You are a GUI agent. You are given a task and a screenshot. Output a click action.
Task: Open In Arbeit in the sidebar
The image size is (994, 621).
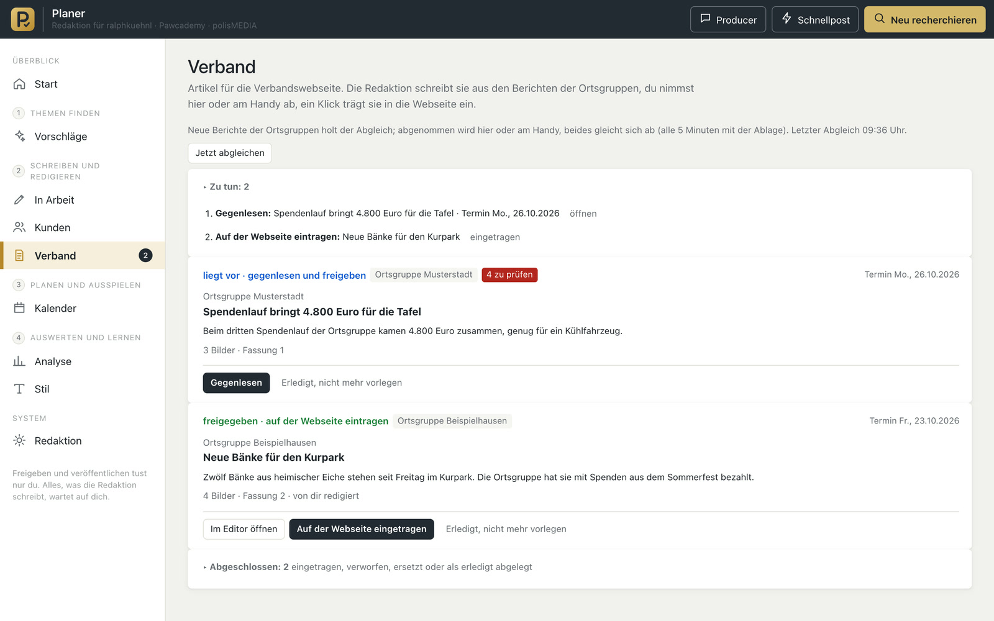coord(83,200)
